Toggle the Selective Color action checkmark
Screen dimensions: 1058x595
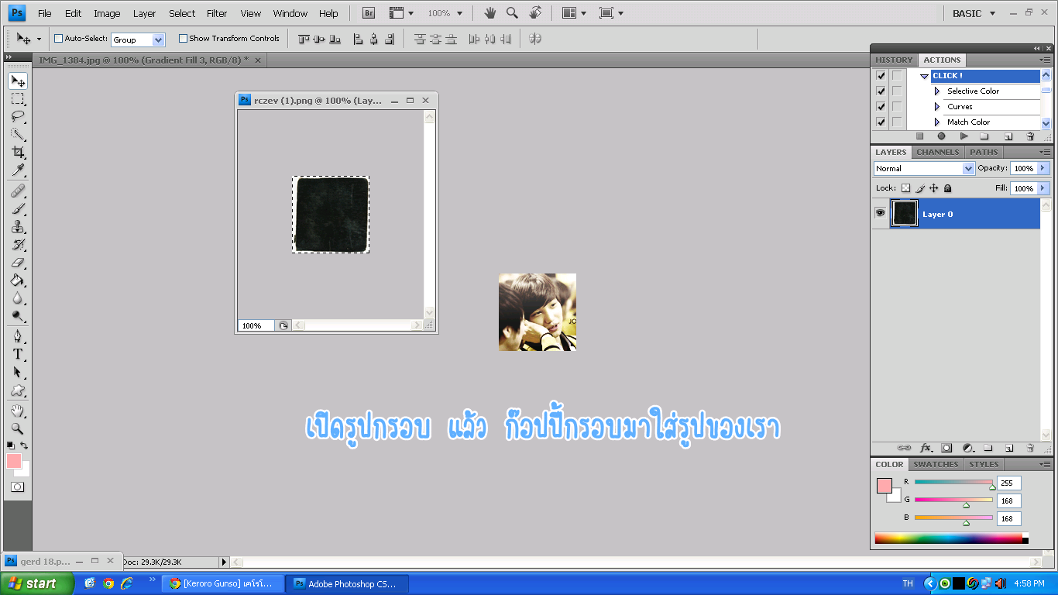click(x=881, y=91)
